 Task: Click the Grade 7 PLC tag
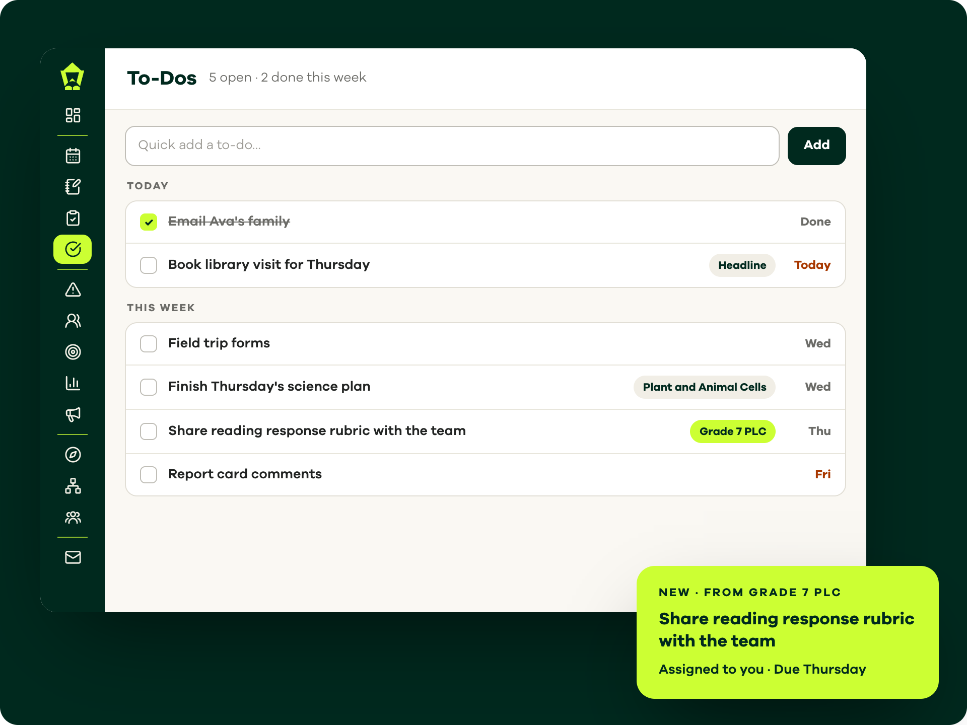[x=732, y=431]
